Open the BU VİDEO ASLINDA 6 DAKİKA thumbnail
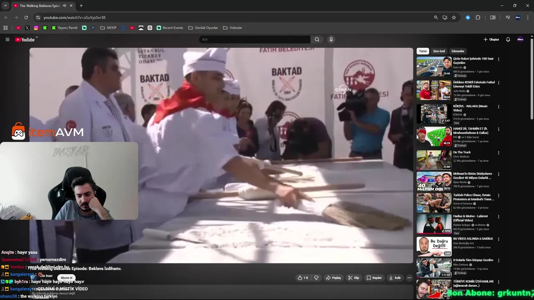Viewport: 534px width, 300px height. click(434, 247)
